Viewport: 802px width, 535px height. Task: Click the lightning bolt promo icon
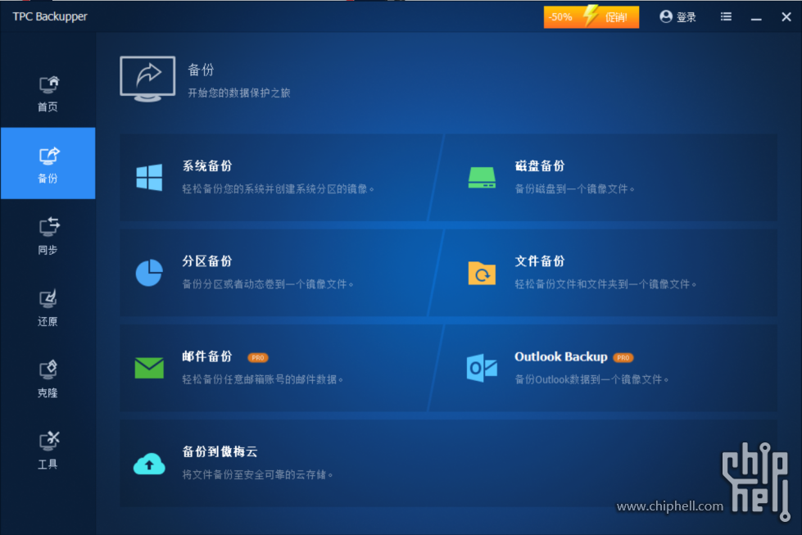591,16
